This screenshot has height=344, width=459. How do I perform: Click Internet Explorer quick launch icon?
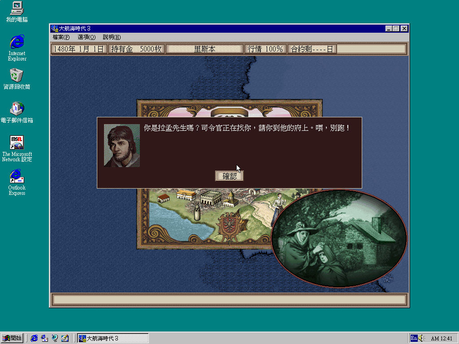point(34,338)
